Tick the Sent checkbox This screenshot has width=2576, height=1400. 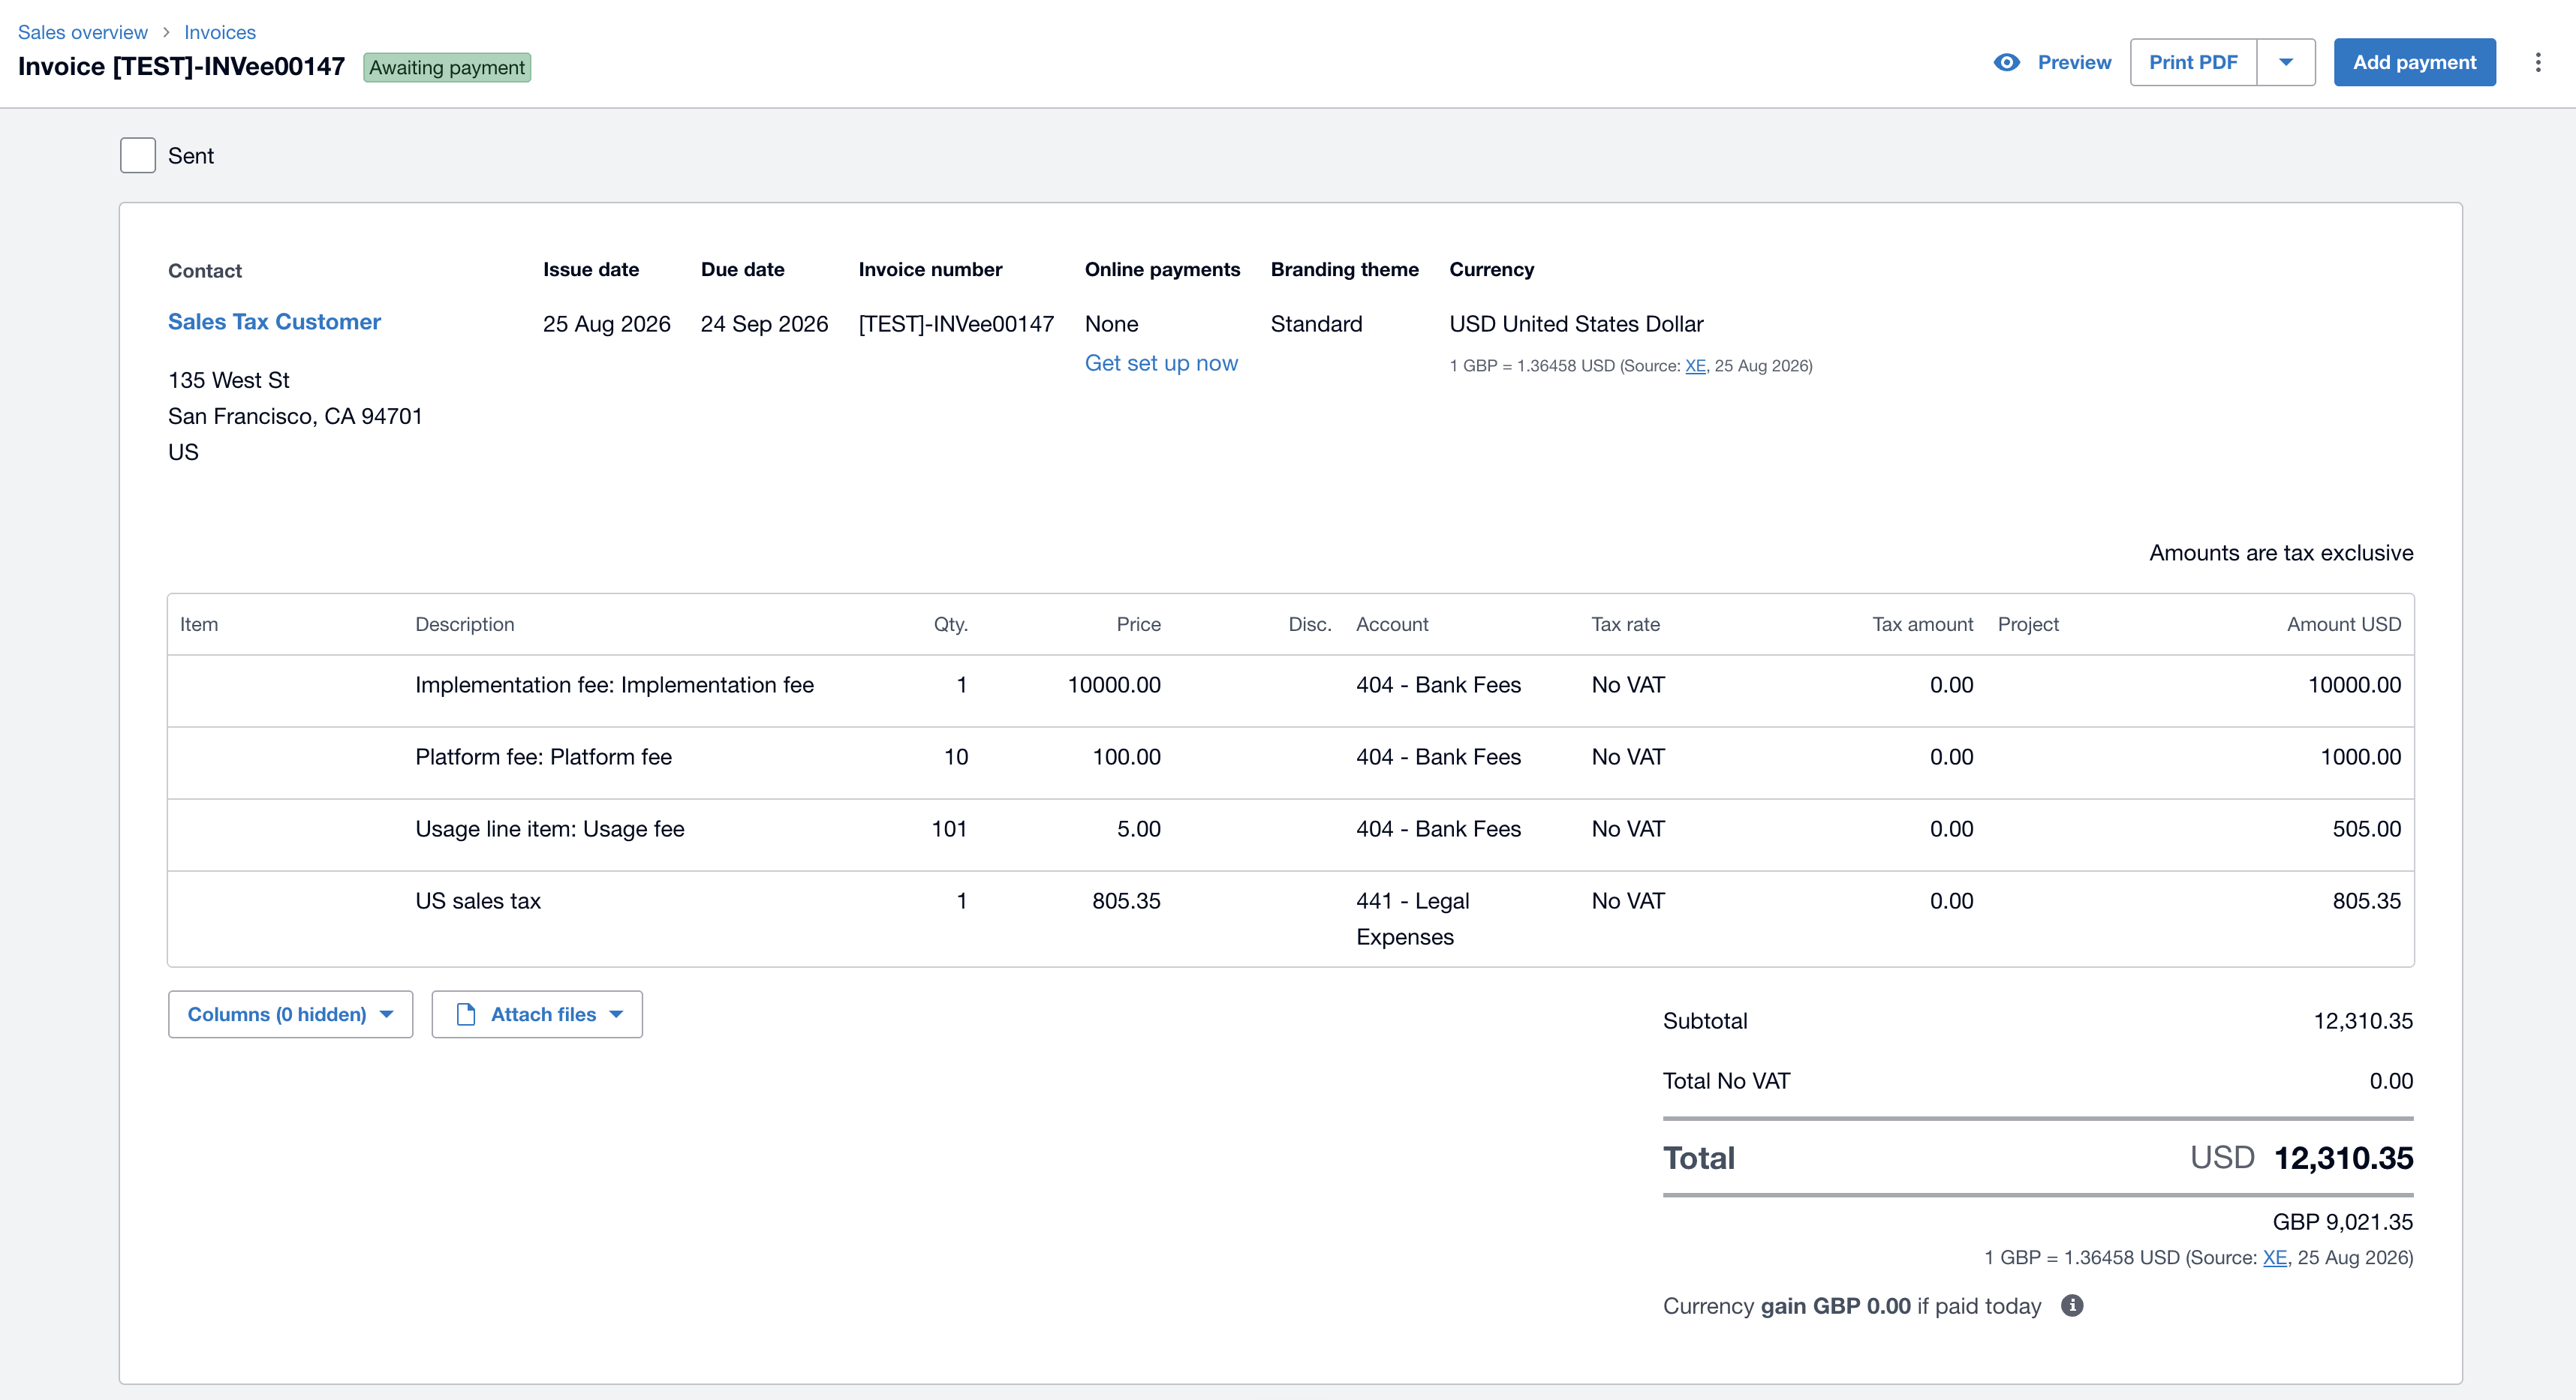tap(138, 156)
